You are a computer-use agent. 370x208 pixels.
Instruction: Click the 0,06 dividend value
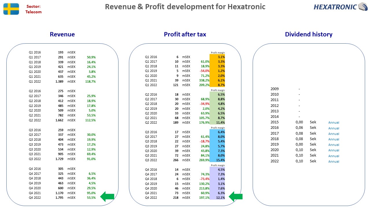tap(299, 128)
